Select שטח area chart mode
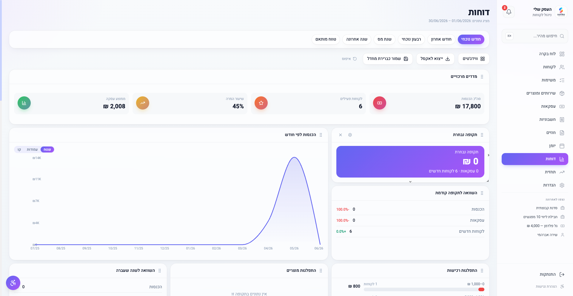573x296 pixels. click(x=47, y=149)
